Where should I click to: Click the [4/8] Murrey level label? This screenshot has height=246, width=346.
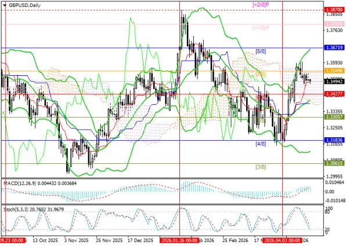pos(261,144)
